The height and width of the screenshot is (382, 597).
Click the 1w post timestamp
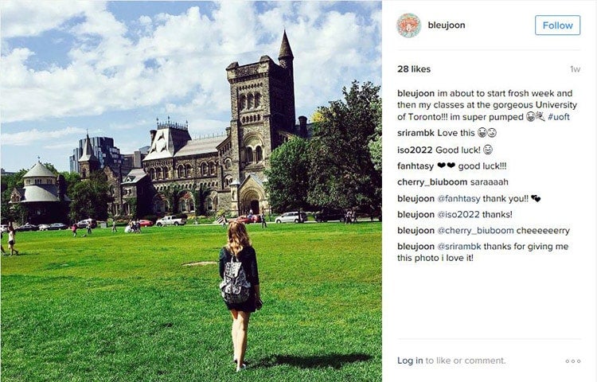(x=575, y=69)
